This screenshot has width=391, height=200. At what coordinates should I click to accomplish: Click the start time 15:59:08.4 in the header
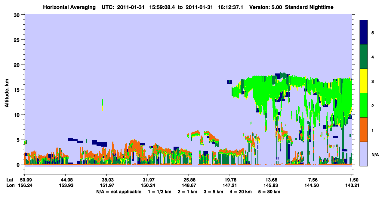(161, 7)
